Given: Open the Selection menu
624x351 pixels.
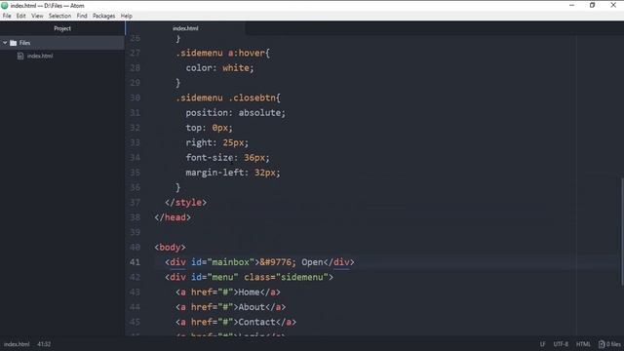Looking at the screenshot, I should (x=59, y=16).
